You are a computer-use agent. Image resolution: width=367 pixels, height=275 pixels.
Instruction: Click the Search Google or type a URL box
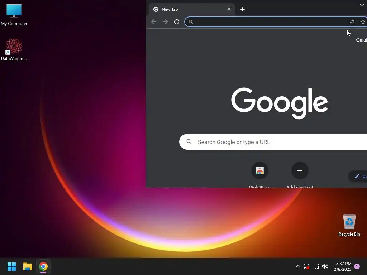[x=273, y=142]
